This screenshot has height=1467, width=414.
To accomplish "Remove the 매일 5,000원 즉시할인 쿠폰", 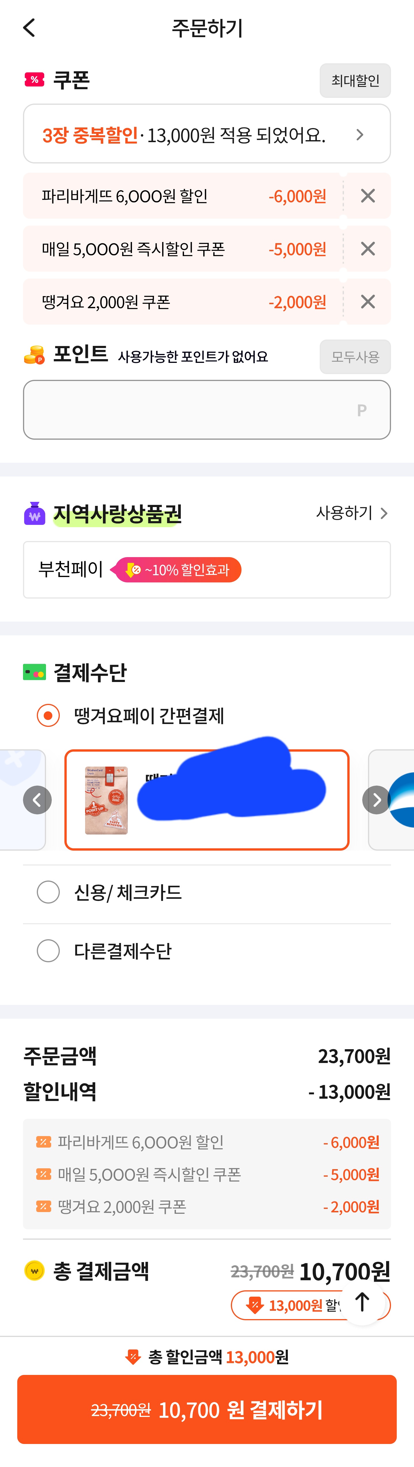I will pyautogui.click(x=368, y=249).
